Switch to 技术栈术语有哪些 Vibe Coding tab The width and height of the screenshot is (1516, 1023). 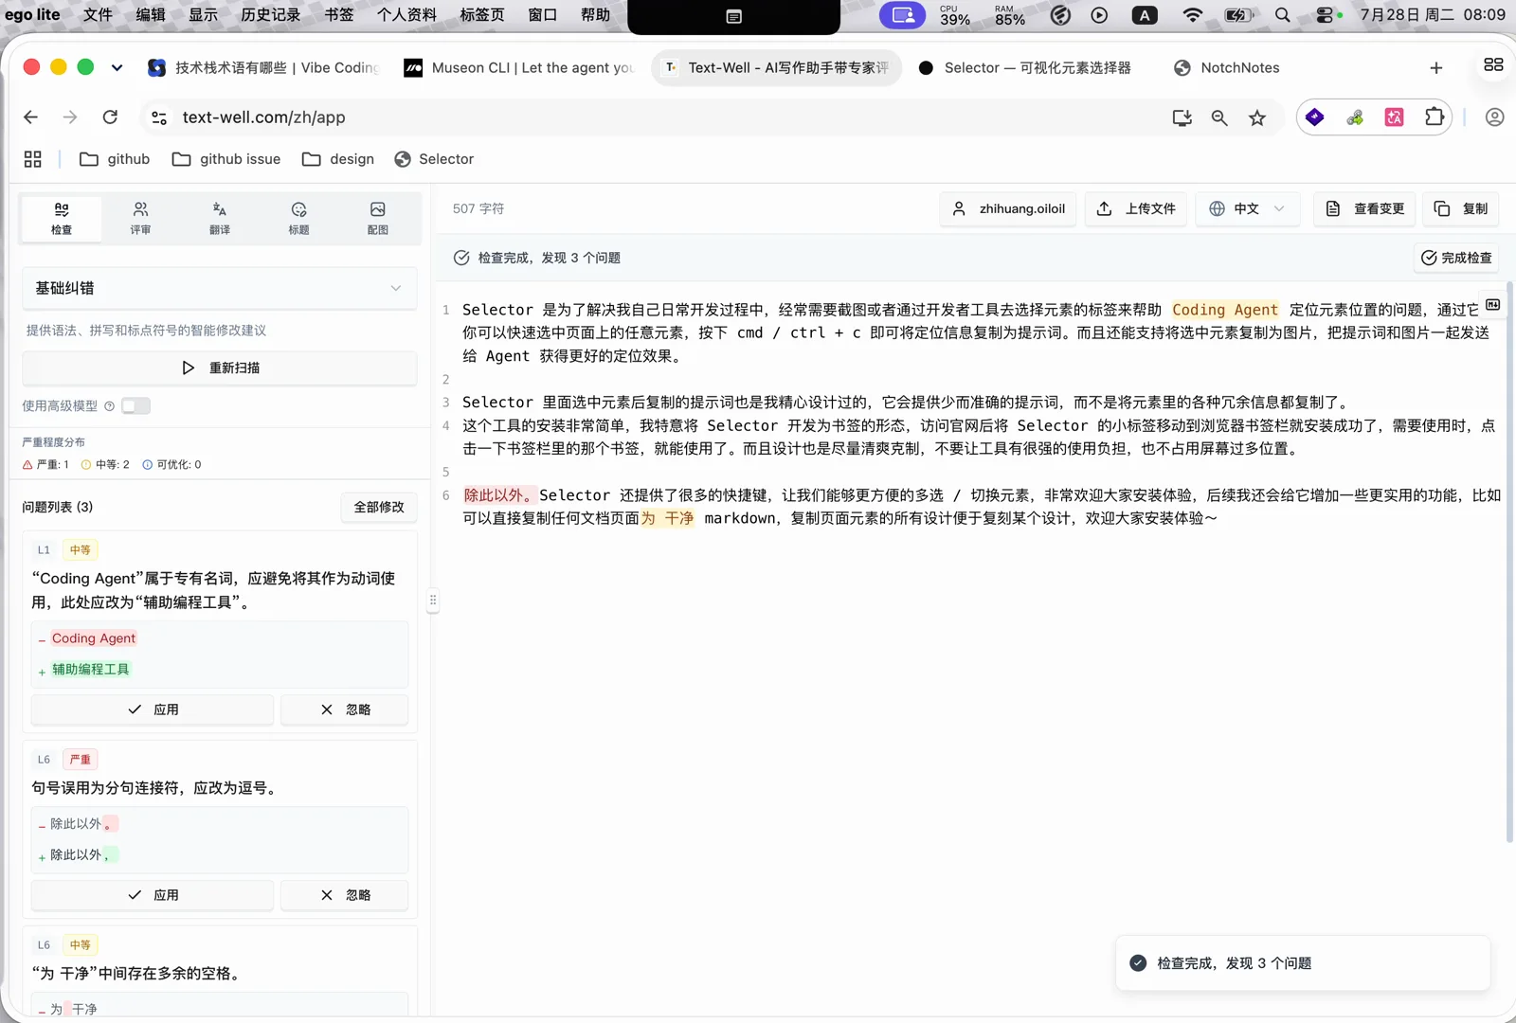[x=263, y=67]
